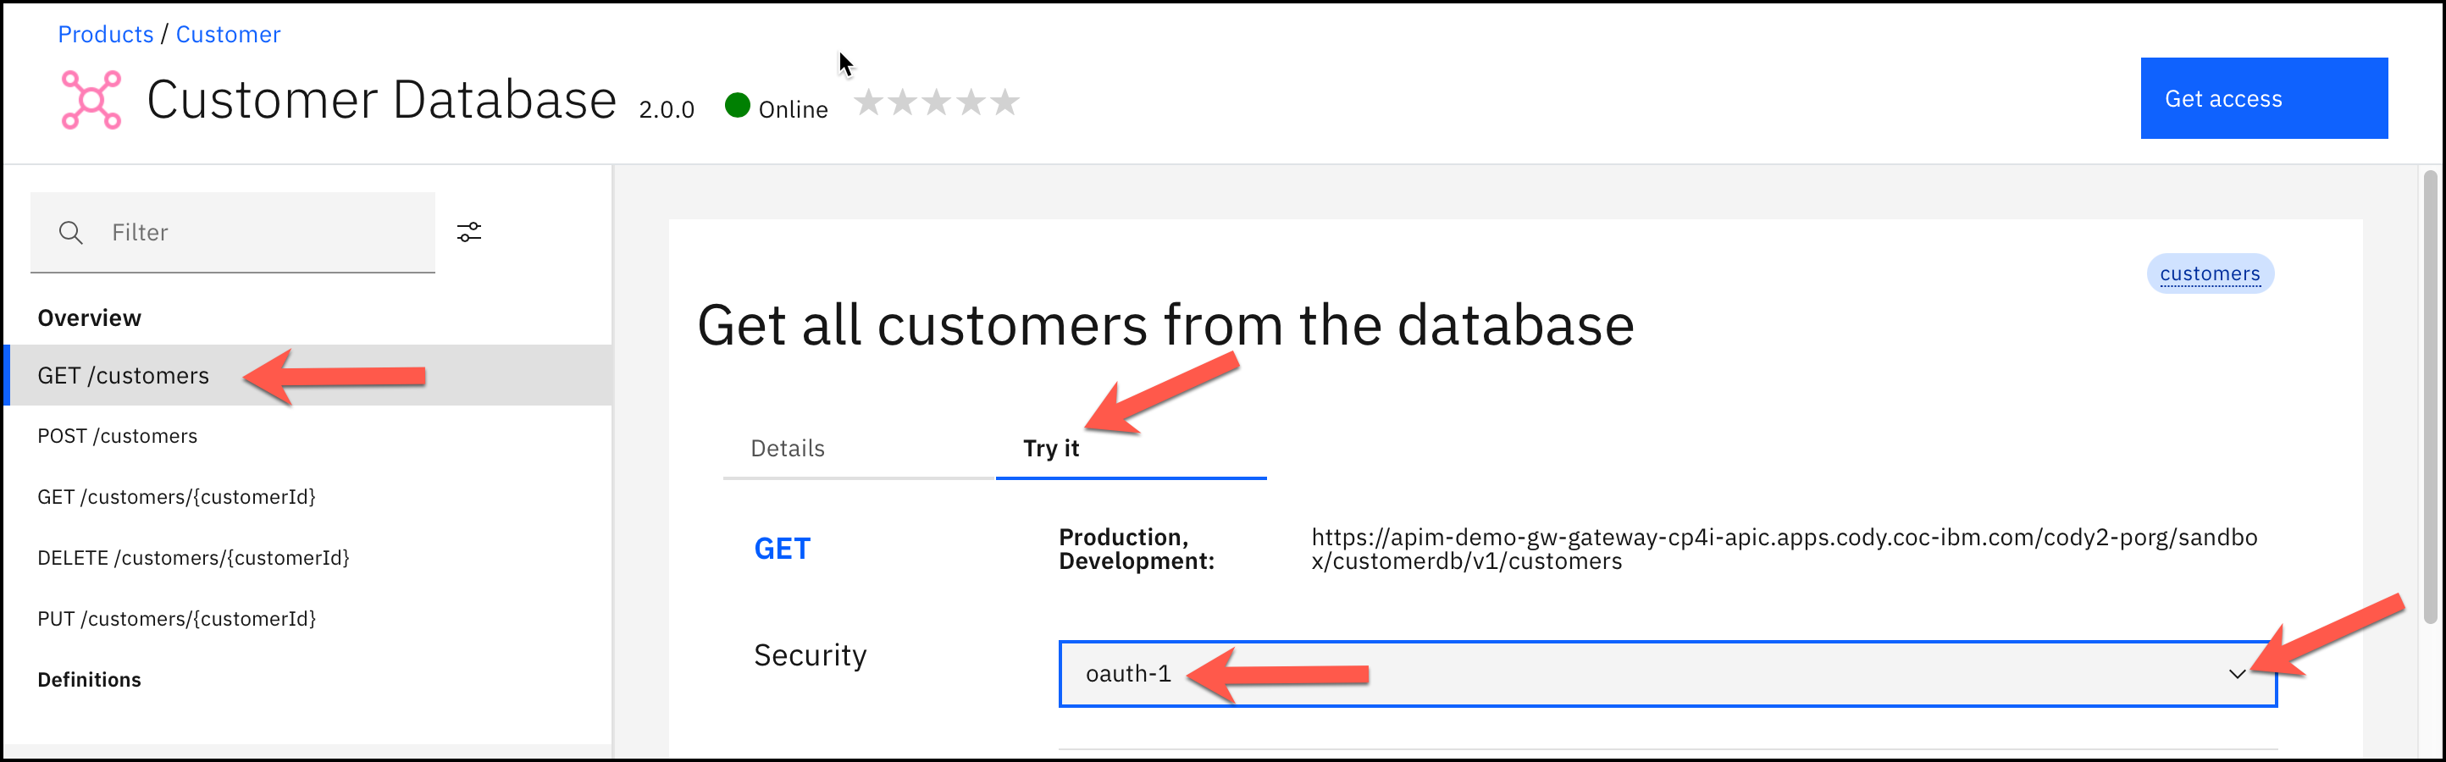
Task: Select the Try it tab
Action: pyautogui.click(x=1050, y=448)
